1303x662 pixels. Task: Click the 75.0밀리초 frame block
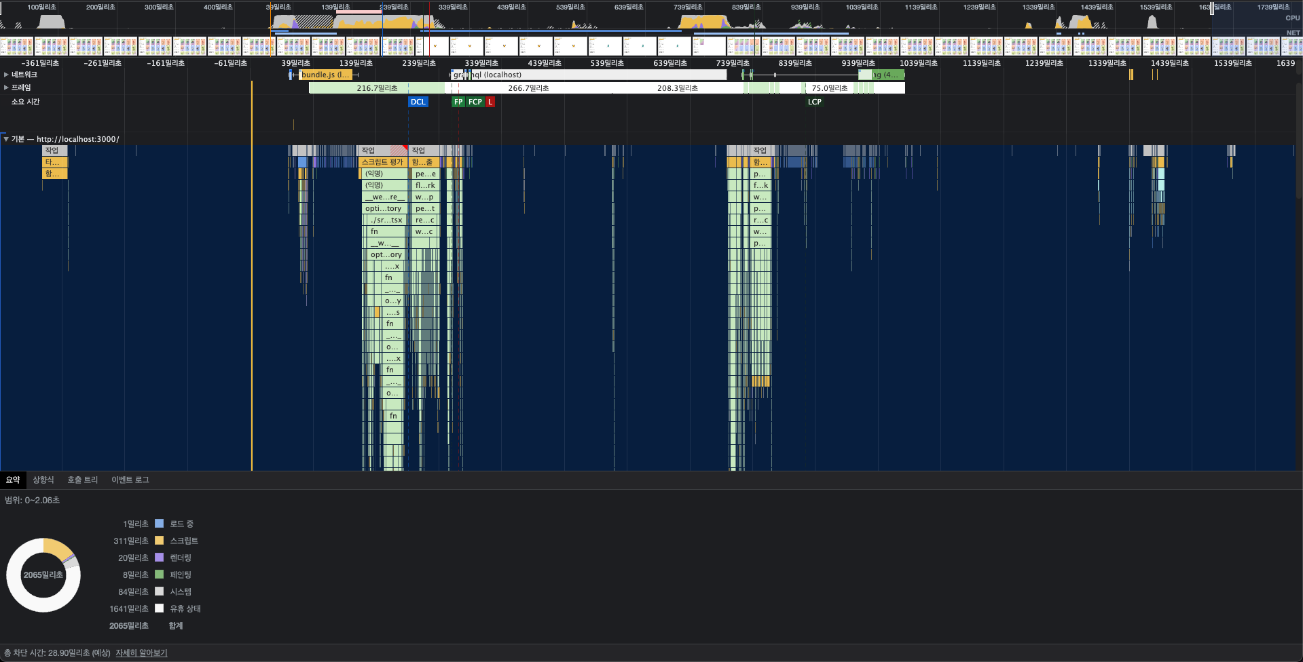pos(829,88)
